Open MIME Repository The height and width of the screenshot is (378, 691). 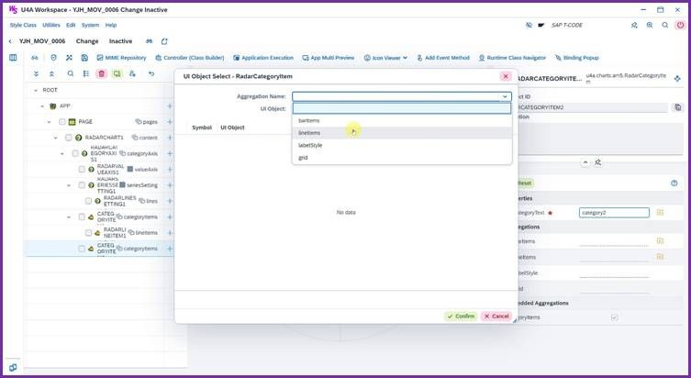pos(121,58)
